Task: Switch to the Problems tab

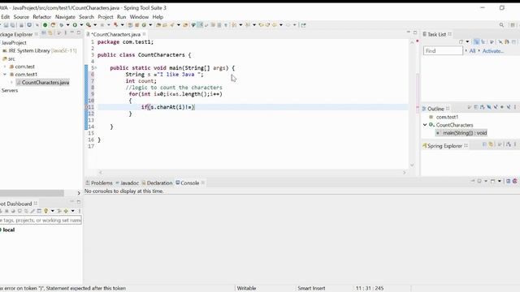Action: tap(99, 182)
